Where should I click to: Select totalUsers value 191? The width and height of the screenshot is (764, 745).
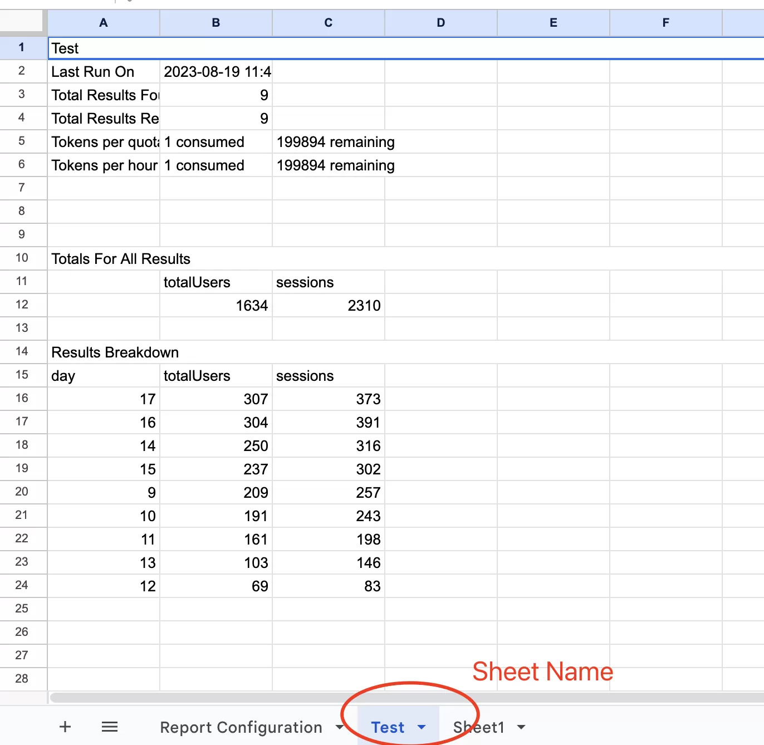click(x=216, y=516)
